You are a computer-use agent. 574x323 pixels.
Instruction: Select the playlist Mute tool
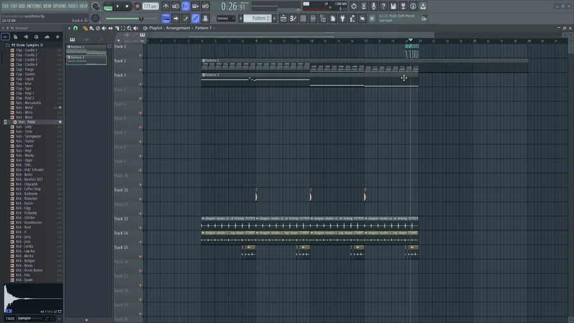[x=104, y=28]
